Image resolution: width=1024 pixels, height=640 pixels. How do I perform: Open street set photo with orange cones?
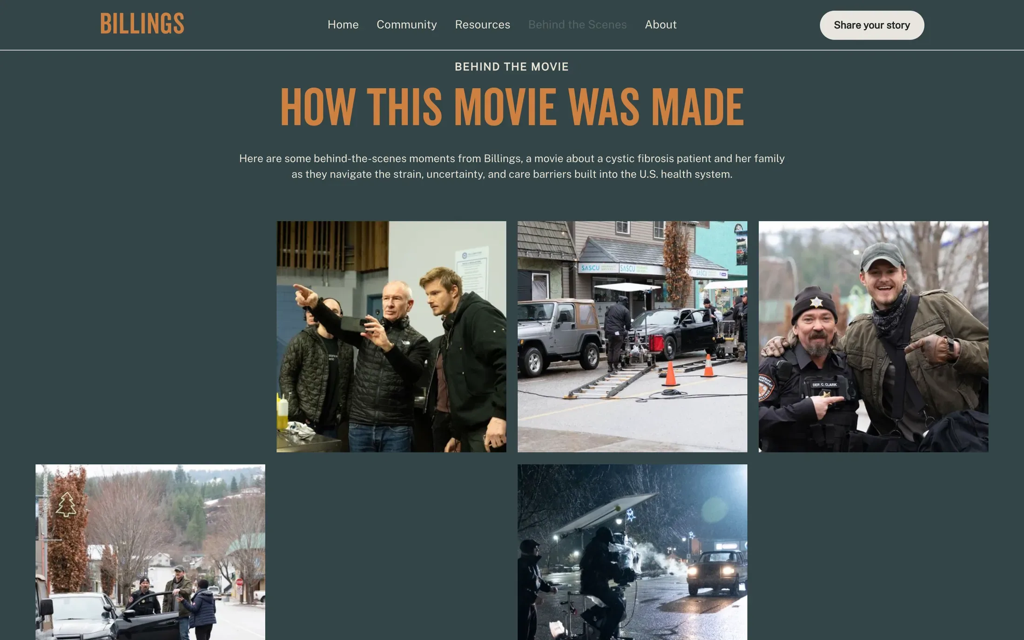tap(633, 337)
